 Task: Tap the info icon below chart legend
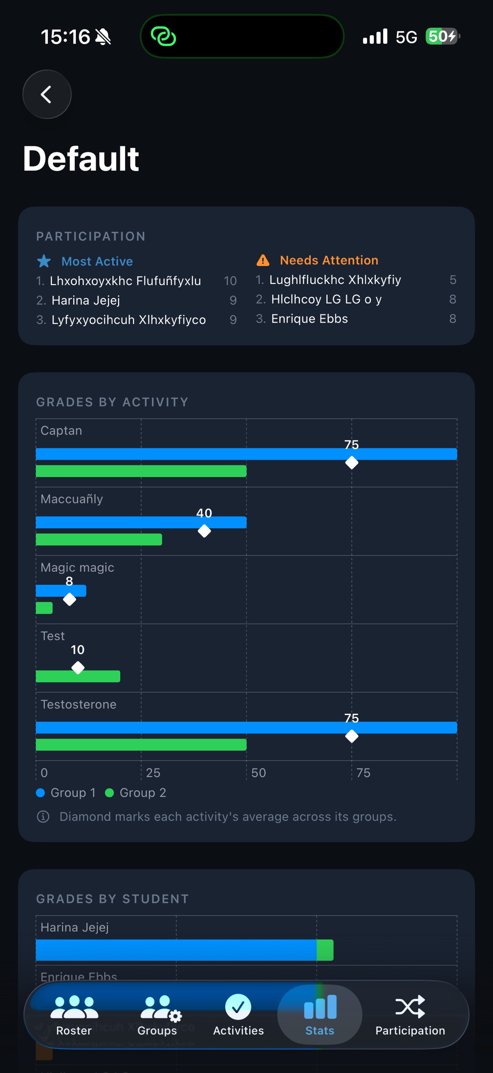(43, 816)
